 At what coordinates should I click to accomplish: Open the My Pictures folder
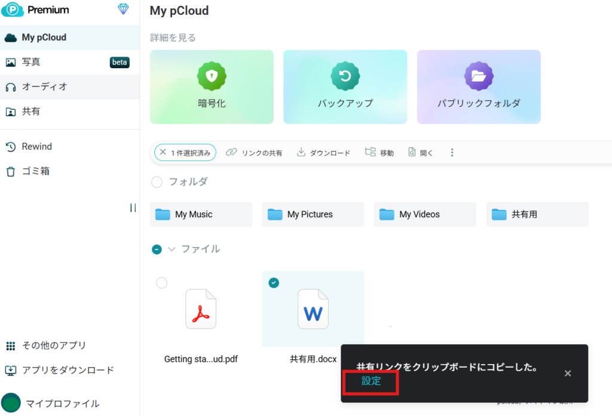coord(312,214)
